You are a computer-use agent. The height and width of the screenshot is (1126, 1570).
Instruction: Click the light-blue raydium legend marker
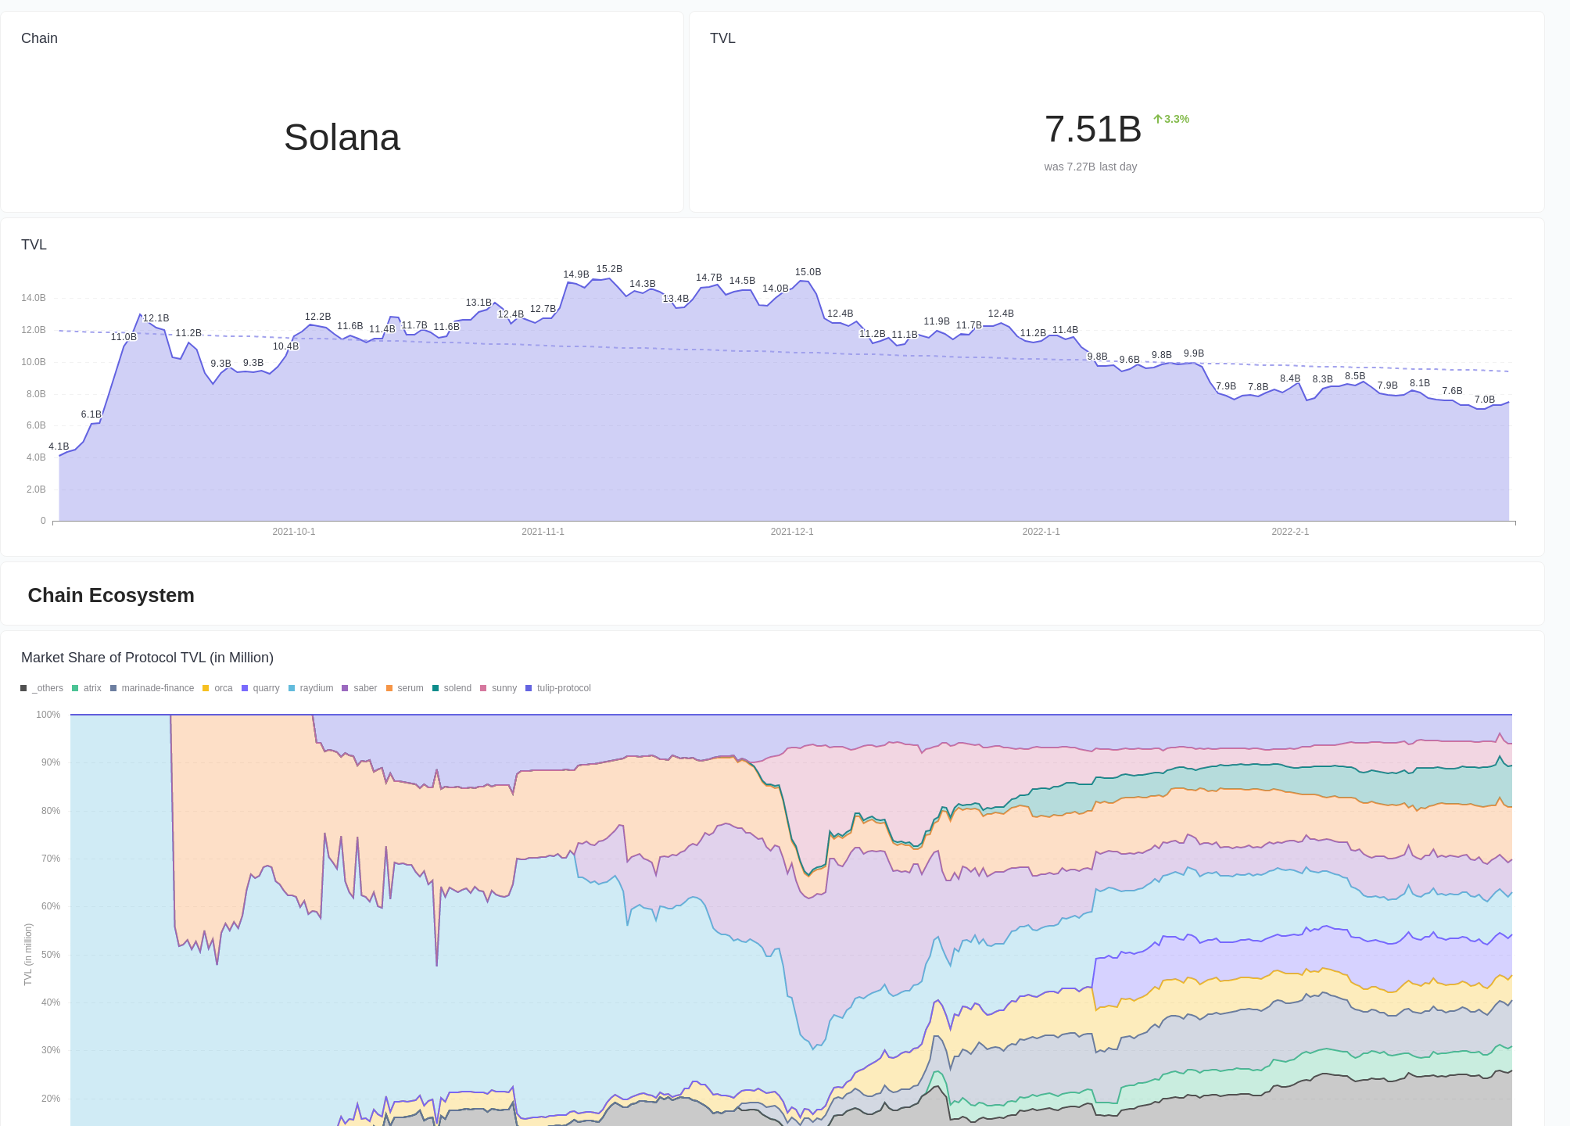pos(291,688)
